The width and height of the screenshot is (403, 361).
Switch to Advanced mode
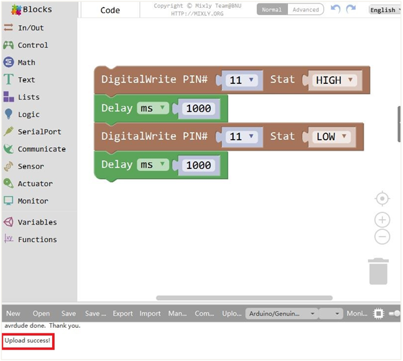pos(306,9)
